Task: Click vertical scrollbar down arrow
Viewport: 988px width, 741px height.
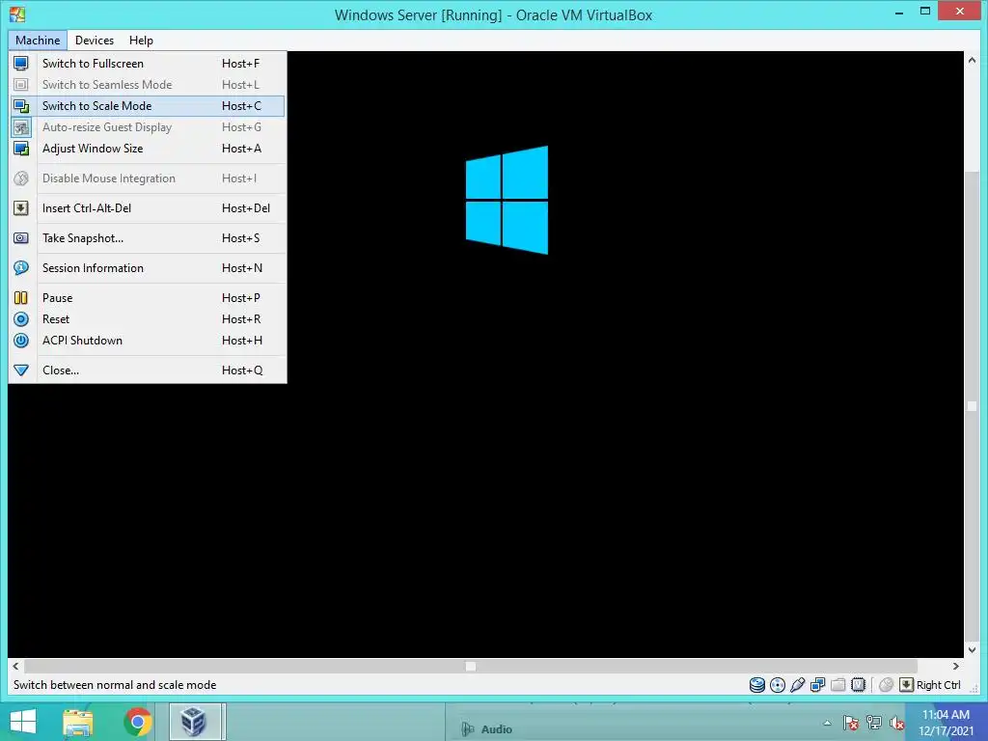Action: point(972,649)
